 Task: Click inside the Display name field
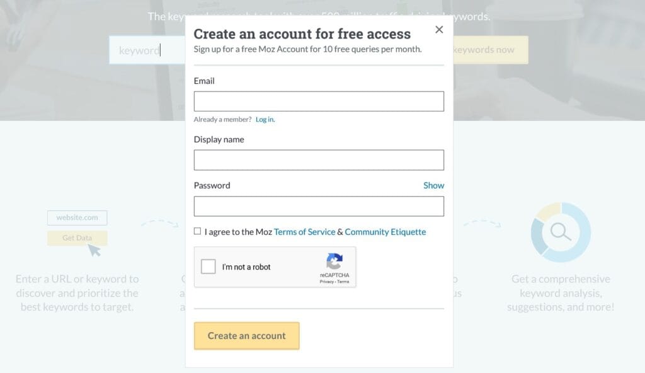319,159
